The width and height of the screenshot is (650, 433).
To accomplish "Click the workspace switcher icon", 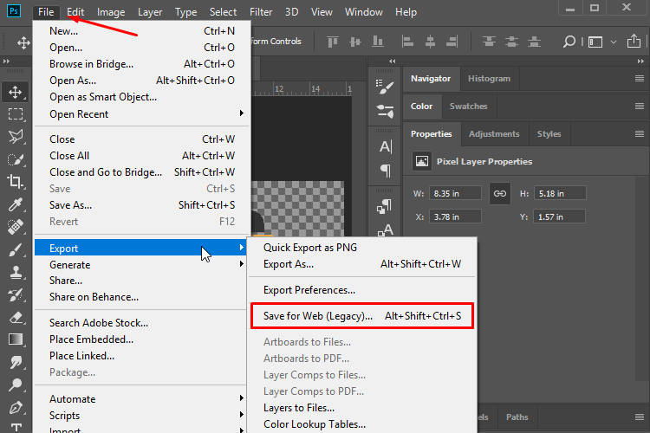I will pyautogui.click(x=595, y=42).
